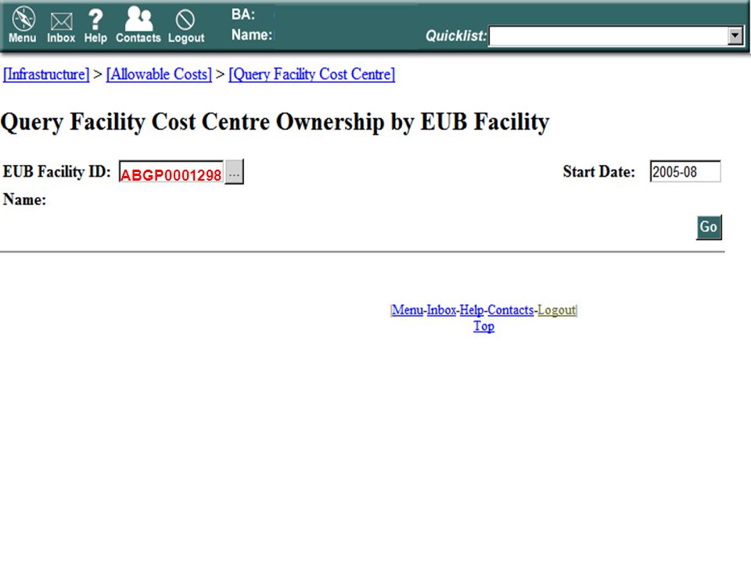Click the 'Quicklist:' label text
This screenshot has height=563, width=751.
click(x=456, y=35)
